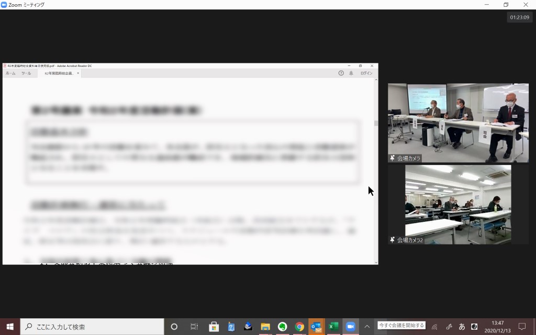This screenshot has width=536, height=335.
Task: Open the Windows notification center
Action: pyautogui.click(x=522, y=327)
